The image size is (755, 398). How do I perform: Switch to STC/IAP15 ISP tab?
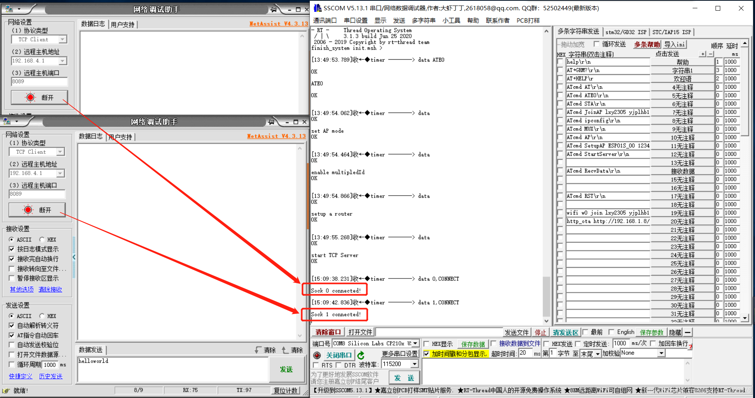[x=672, y=32]
